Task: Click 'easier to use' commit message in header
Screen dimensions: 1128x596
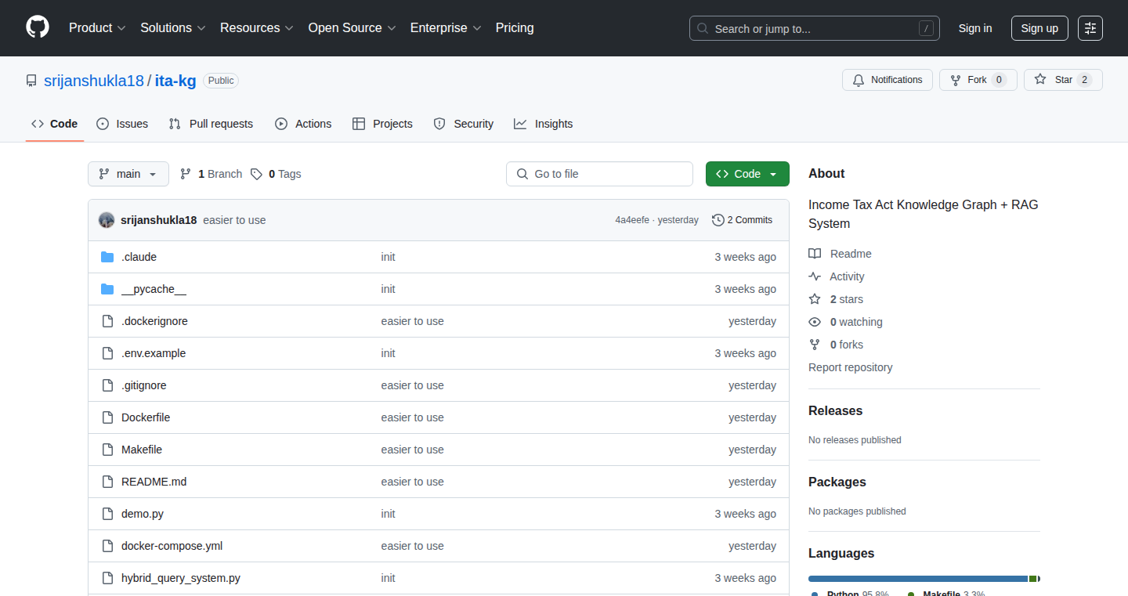Action: (x=234, y=220)
